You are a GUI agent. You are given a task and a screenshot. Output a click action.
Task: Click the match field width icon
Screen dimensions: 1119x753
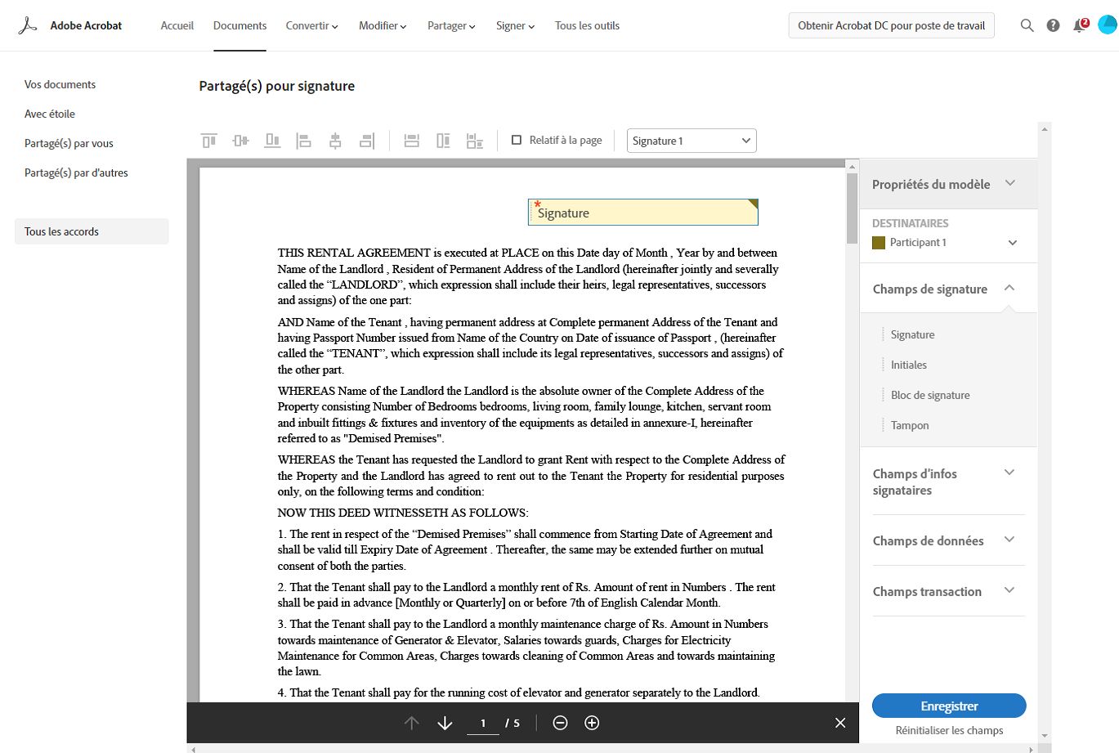click(412, 141)
